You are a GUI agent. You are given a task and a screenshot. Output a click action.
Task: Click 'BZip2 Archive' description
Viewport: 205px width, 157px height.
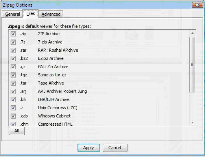(x=51, y=58)
